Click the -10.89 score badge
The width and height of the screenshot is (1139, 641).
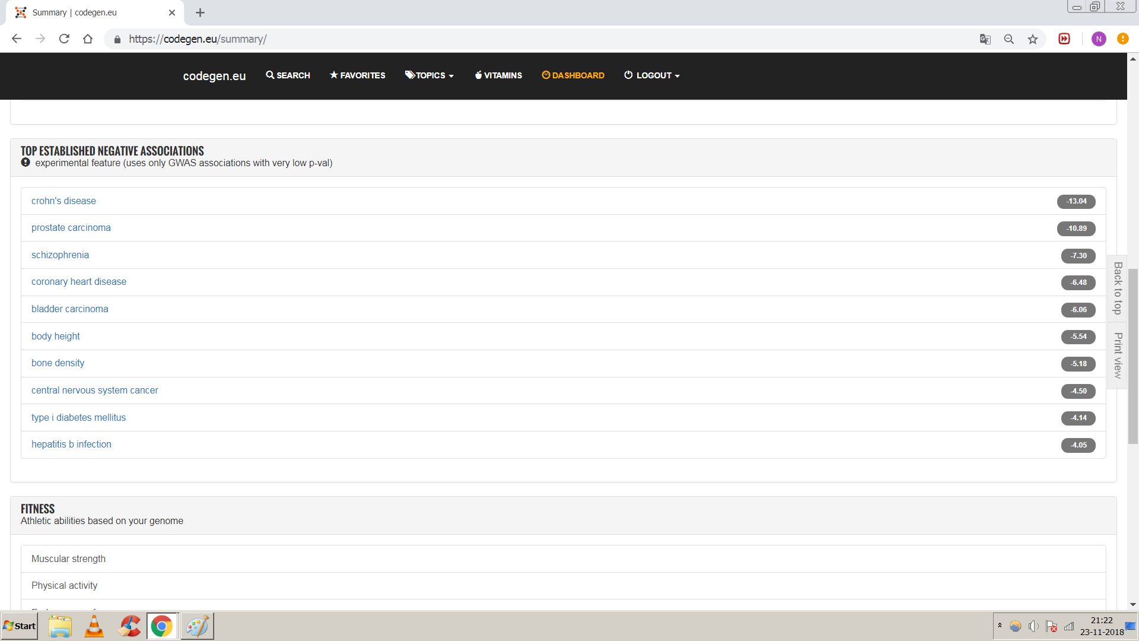click(x=1076, y=229)
